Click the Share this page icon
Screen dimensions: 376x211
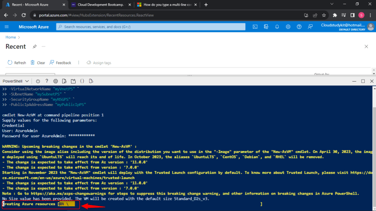[x=315, y=15]
